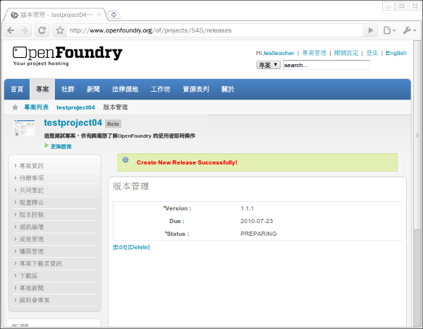Image resolution: width=423 pixels, height=329 pixels.
Task: Go forward with the browser forward arrow
Action: 24,30
